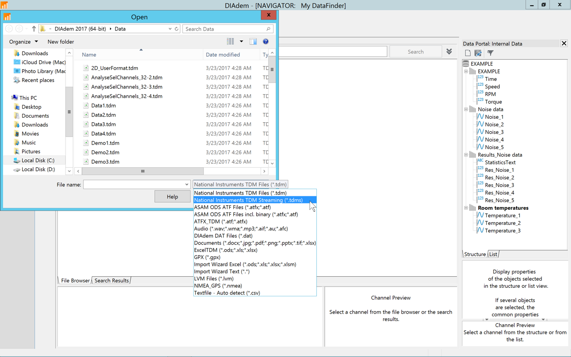
Task: Click the Local Disk (C:) drive icon
Action: (x=17, y=160)
